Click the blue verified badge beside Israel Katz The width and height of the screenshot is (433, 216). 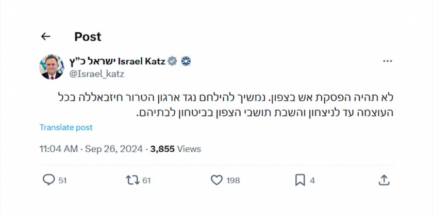[x=173, y=62]
